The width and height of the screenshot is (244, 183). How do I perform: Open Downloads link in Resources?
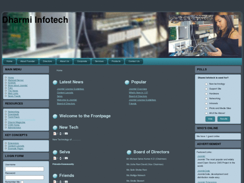[x=13, y=114]
